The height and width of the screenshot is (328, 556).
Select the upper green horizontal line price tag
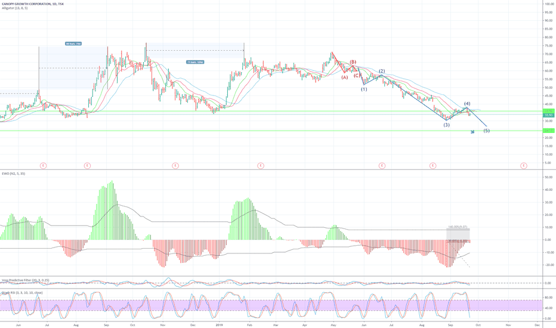(x=549, y=111)
